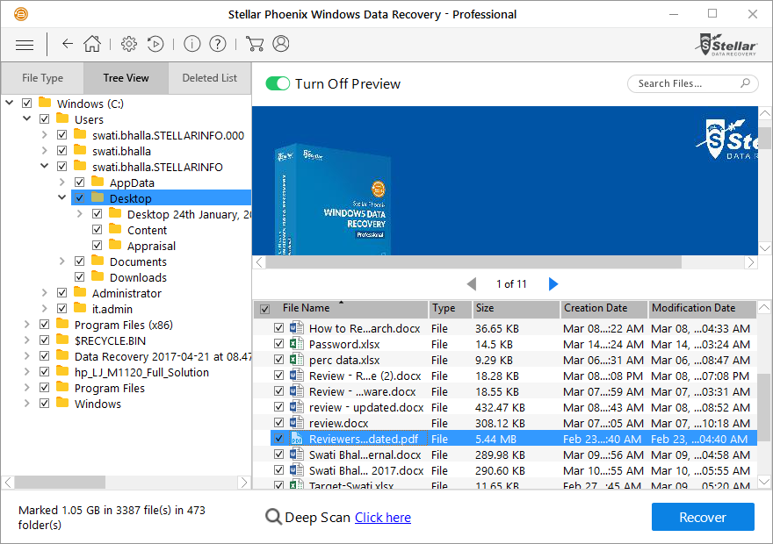Sort by the Size column header

click(516, 309)
